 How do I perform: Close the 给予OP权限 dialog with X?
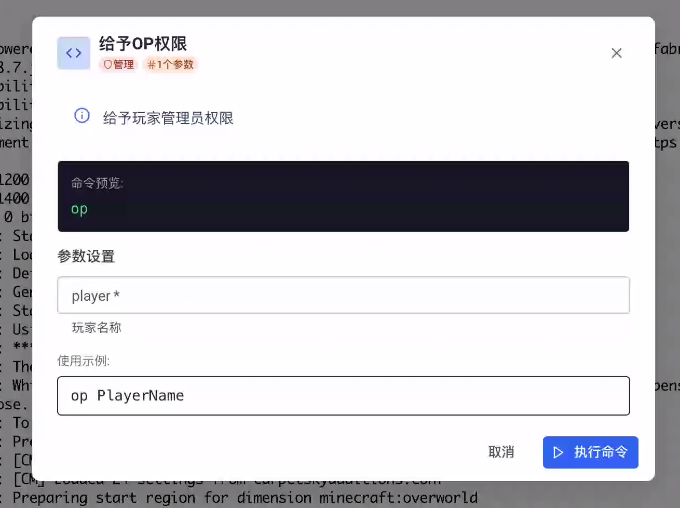pos(617,53)
